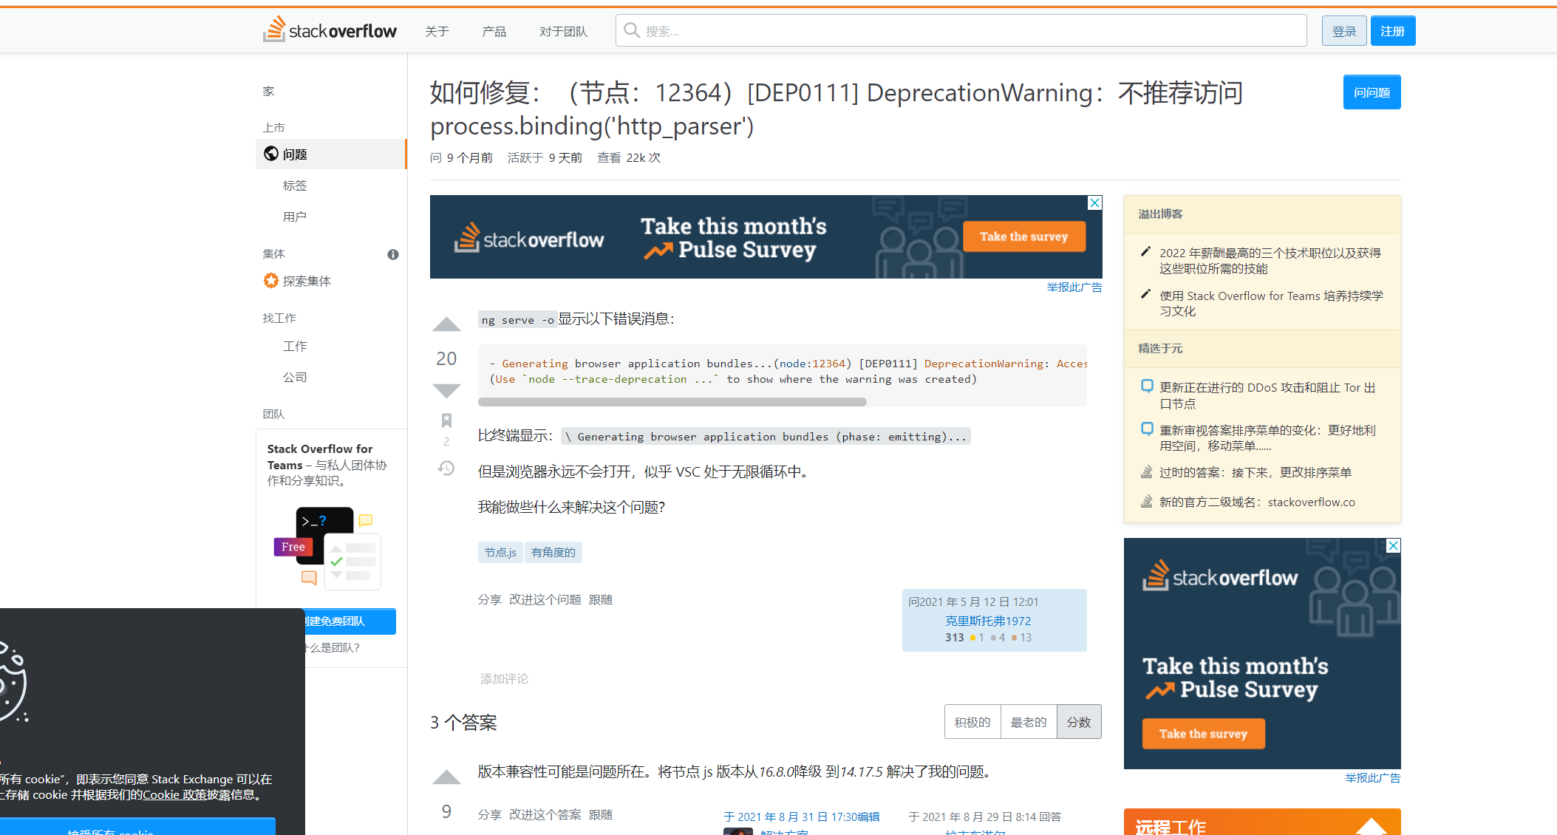The width and height of the screenshot is (1557, 835).
Task: Sort answers by 积极的
Action: tap(972, 722)
